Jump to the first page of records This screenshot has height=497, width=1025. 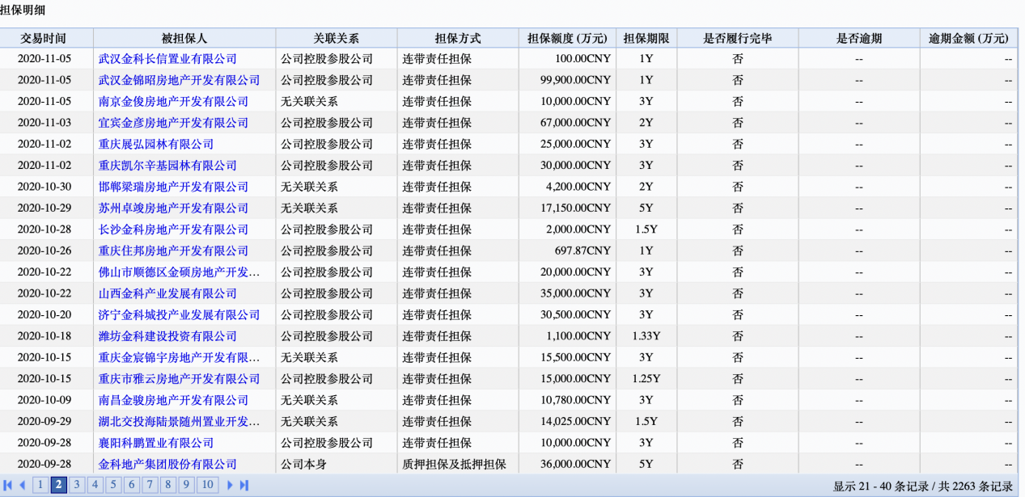pyautogui.click(x=8, y=486)
